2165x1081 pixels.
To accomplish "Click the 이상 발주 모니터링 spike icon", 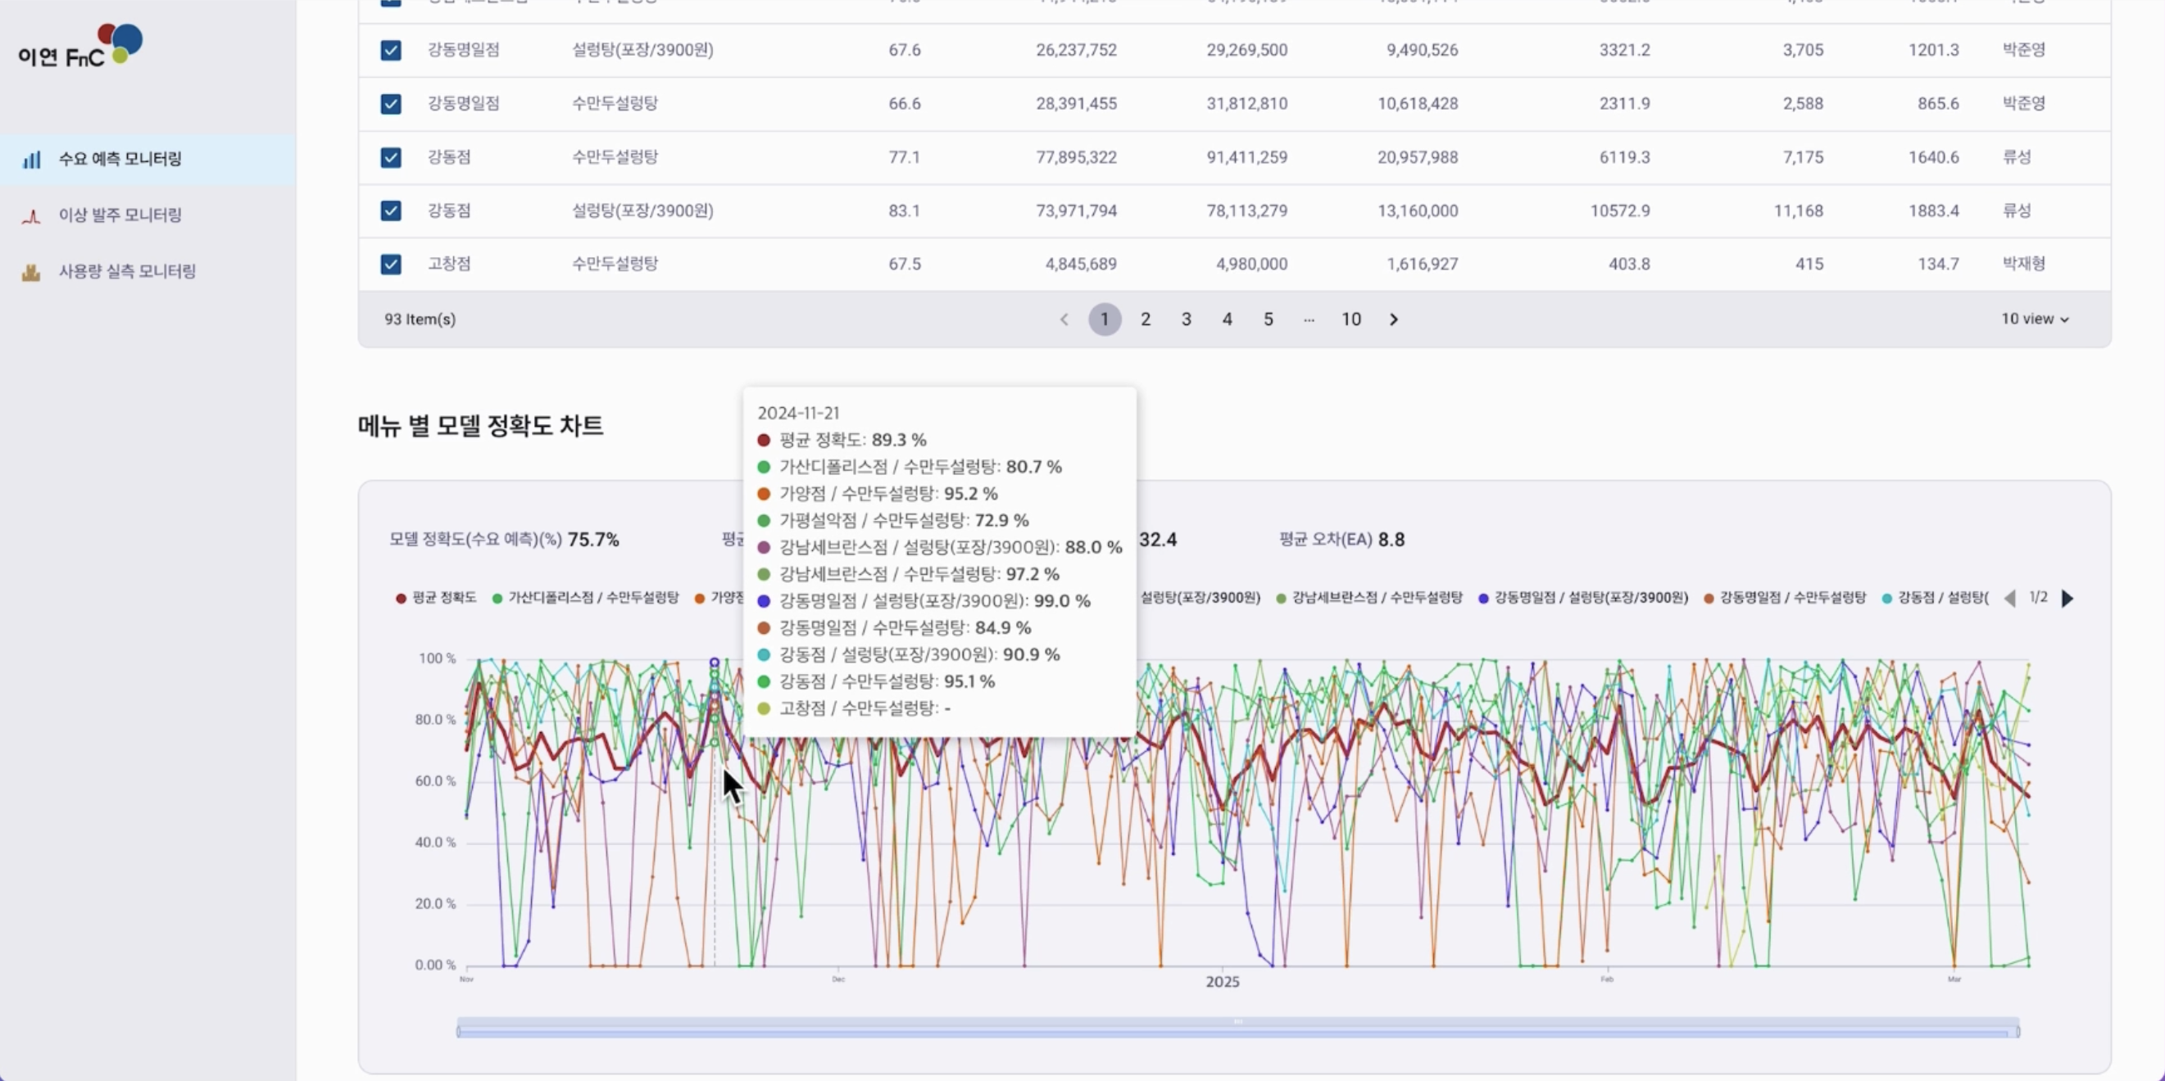I will pyautogui.click(x=31, y=216).
